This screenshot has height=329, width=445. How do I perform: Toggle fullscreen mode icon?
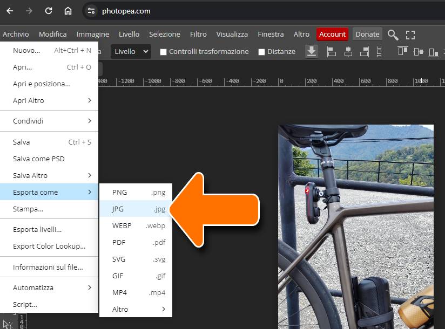(410, 35)
